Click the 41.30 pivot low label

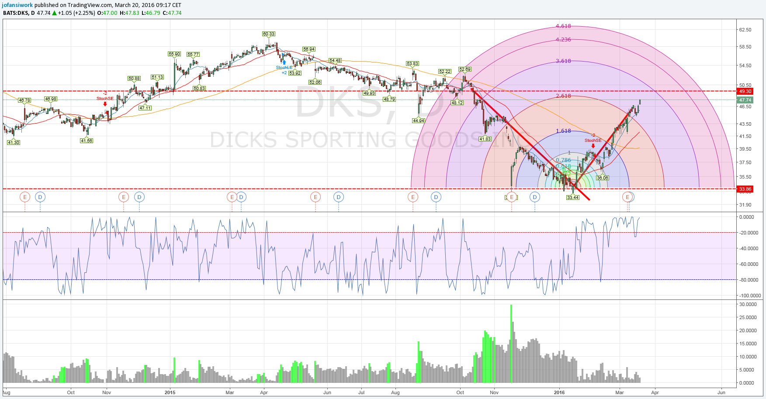point(14,142)
